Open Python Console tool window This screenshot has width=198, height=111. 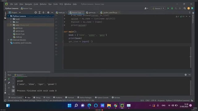102,97
